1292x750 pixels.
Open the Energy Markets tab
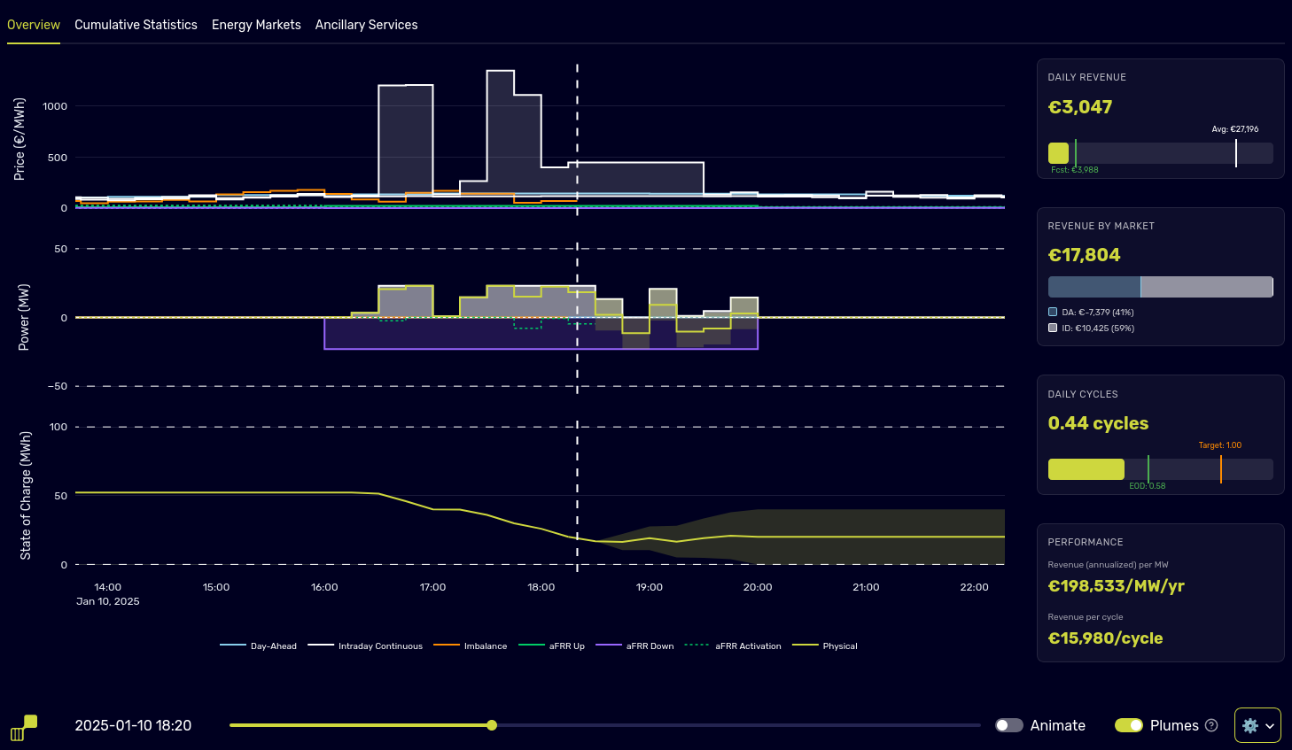click(x=256, y=24)
